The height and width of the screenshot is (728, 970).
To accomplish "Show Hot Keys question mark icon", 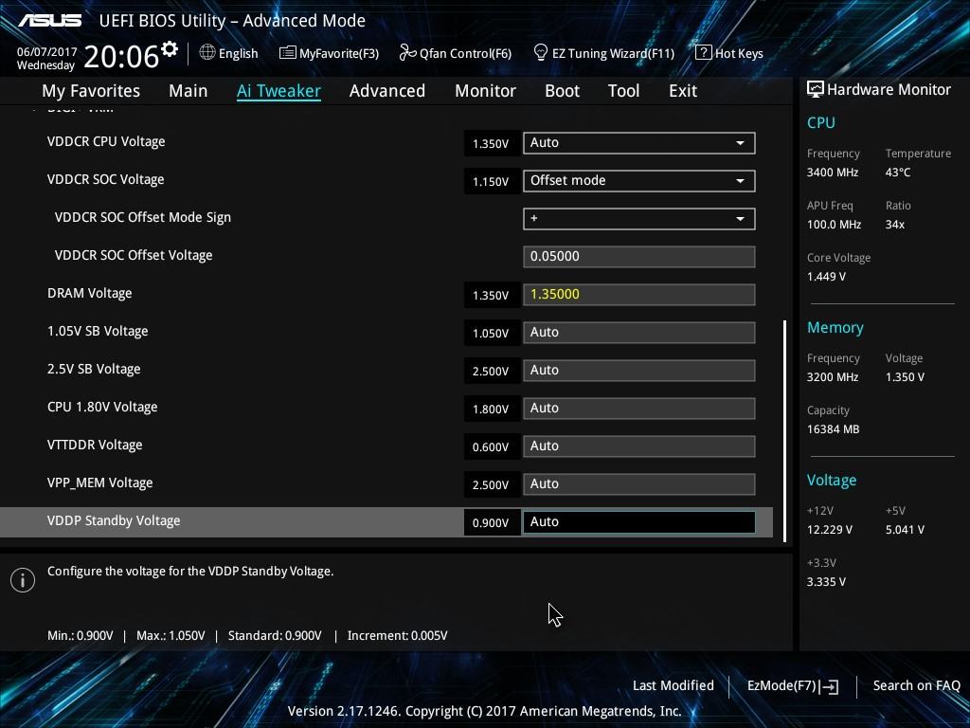I will point(703,53).
